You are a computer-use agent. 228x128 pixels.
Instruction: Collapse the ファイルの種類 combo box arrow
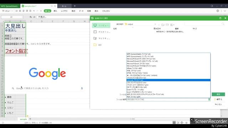click(x=209, y=100)
